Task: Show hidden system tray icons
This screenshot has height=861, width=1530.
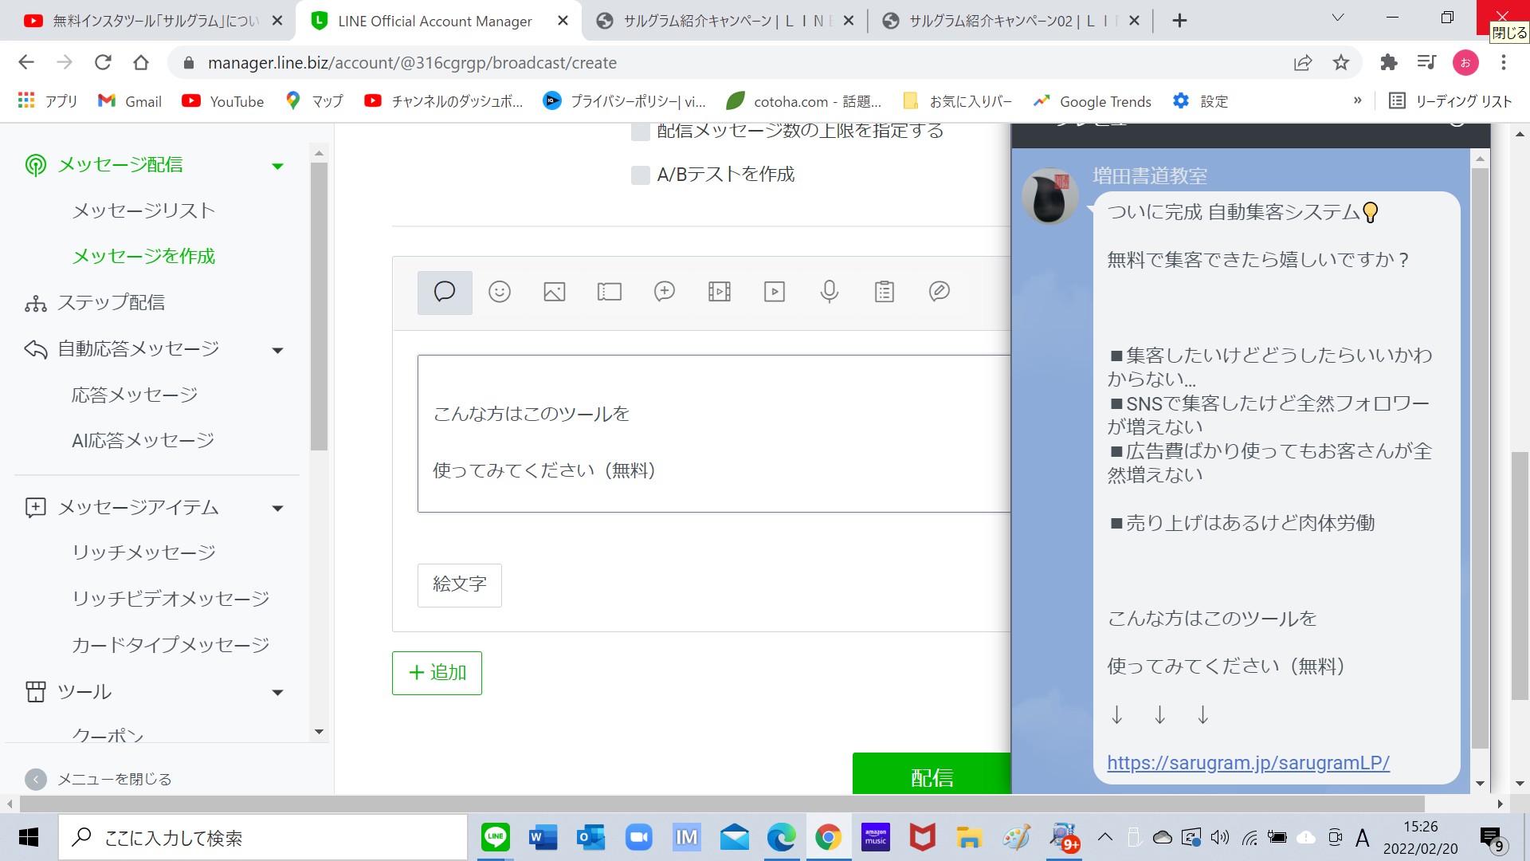Action: [1105, 837]
